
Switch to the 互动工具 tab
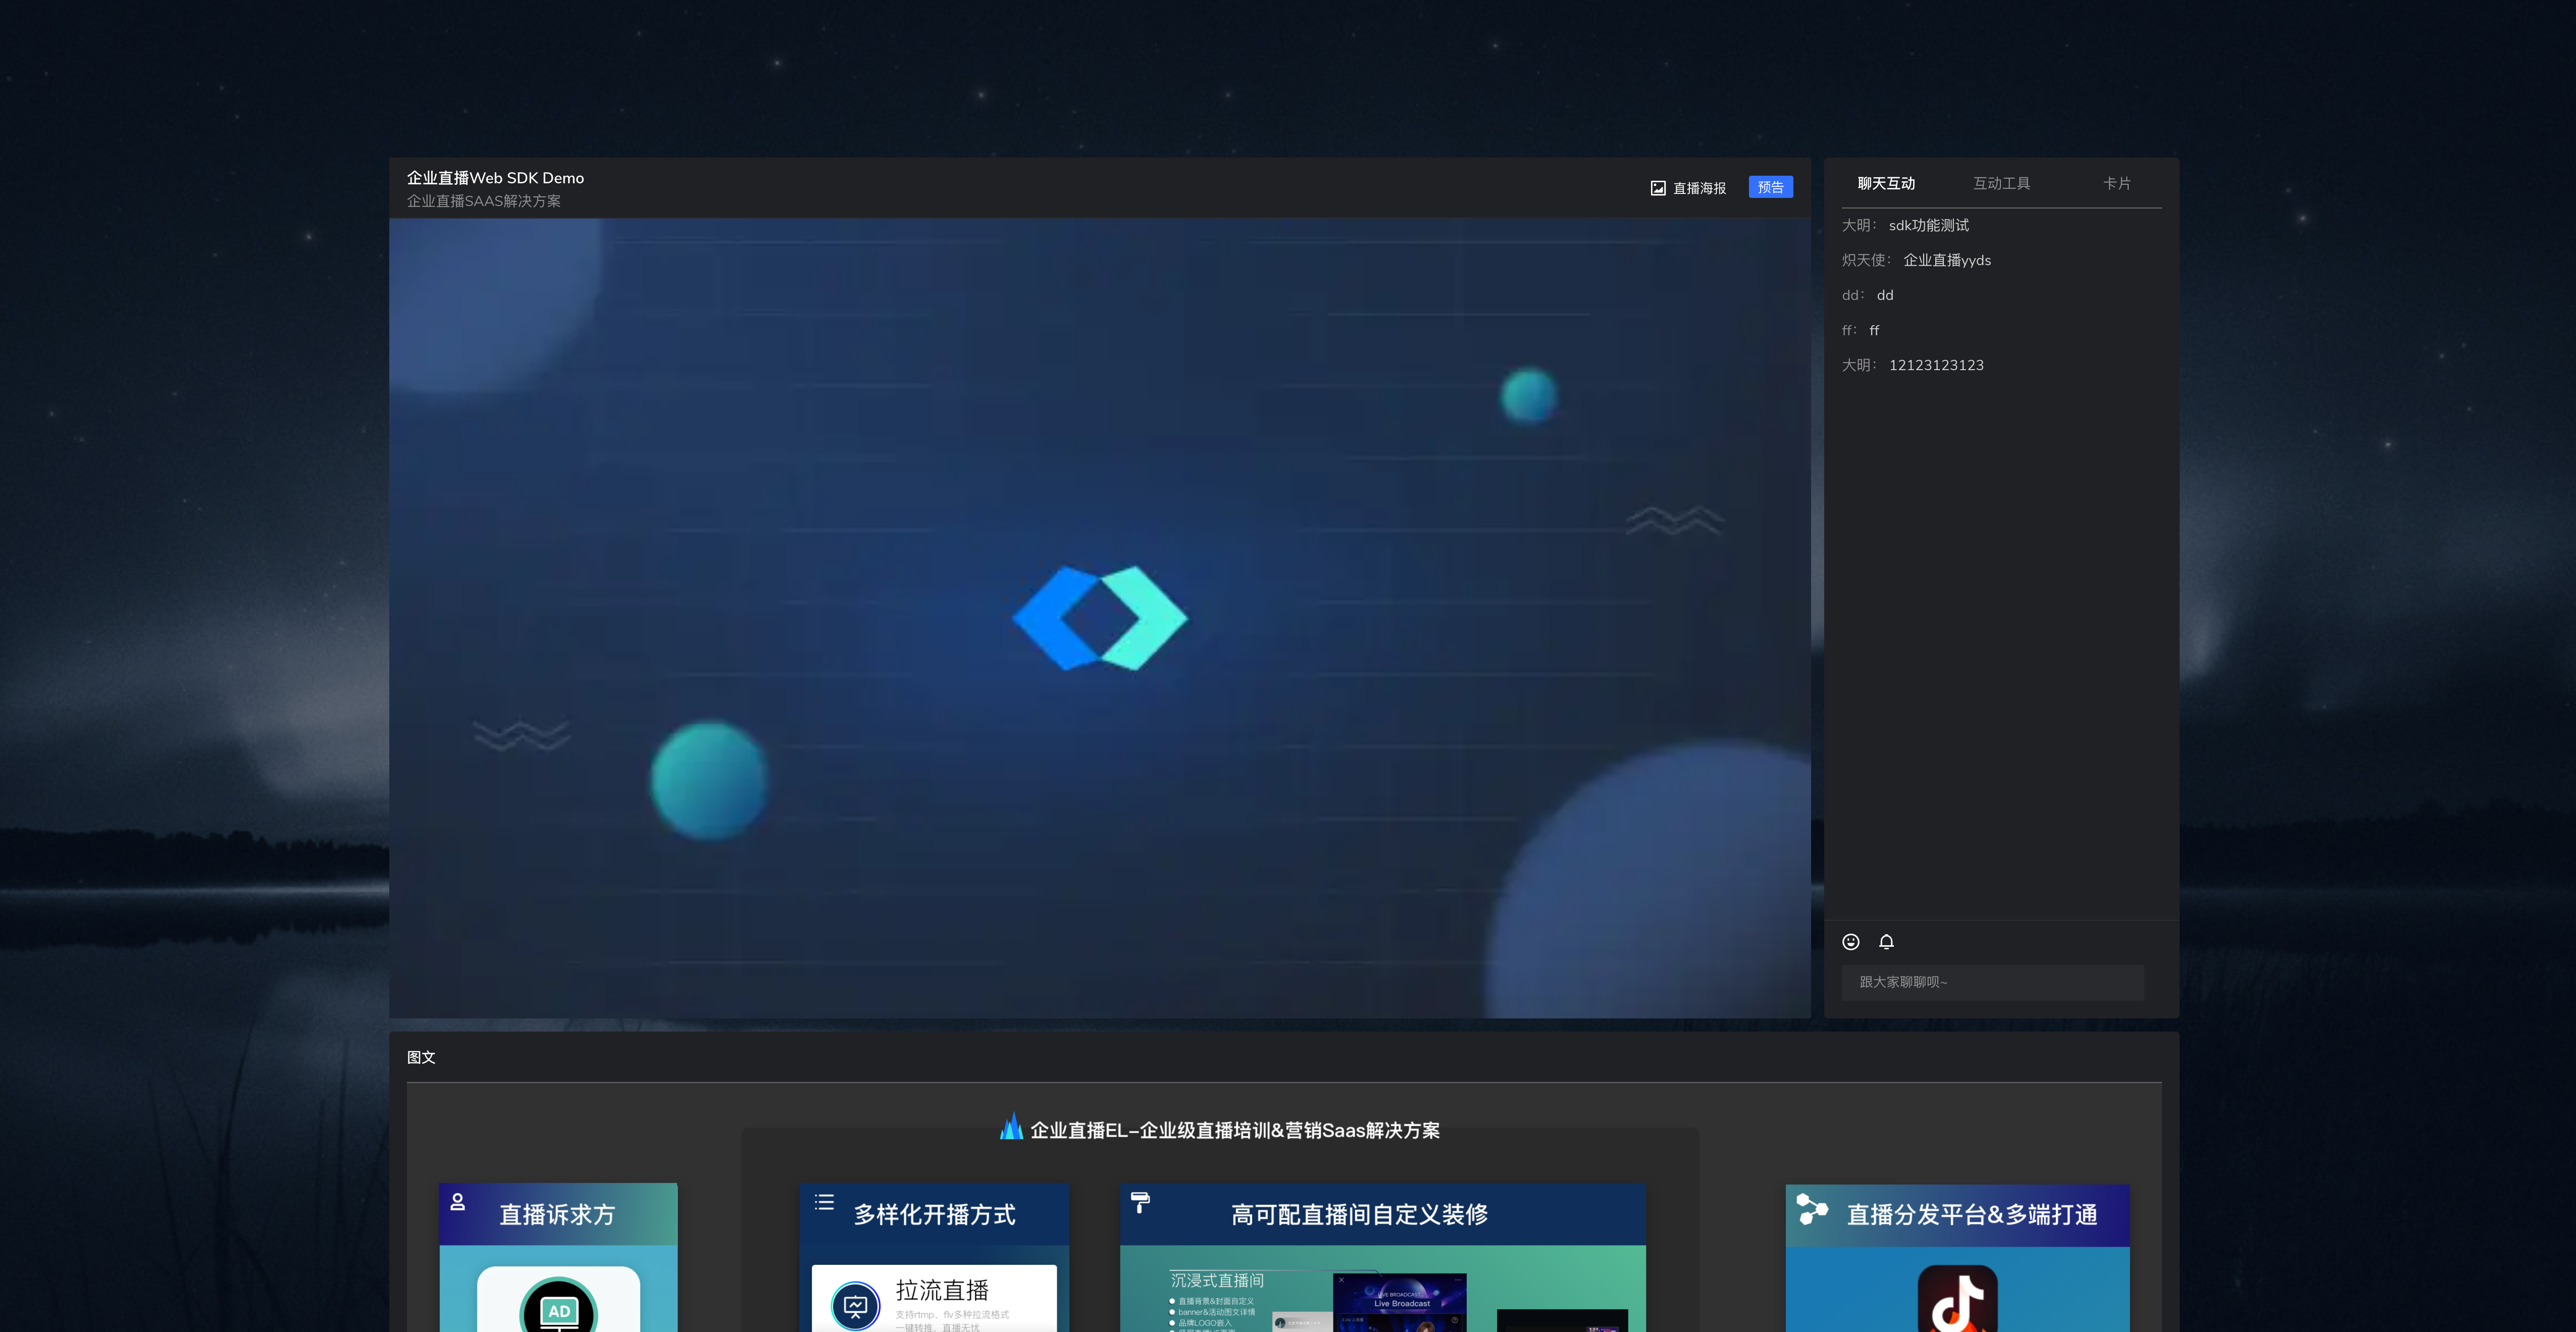(x=2001, y=183)
